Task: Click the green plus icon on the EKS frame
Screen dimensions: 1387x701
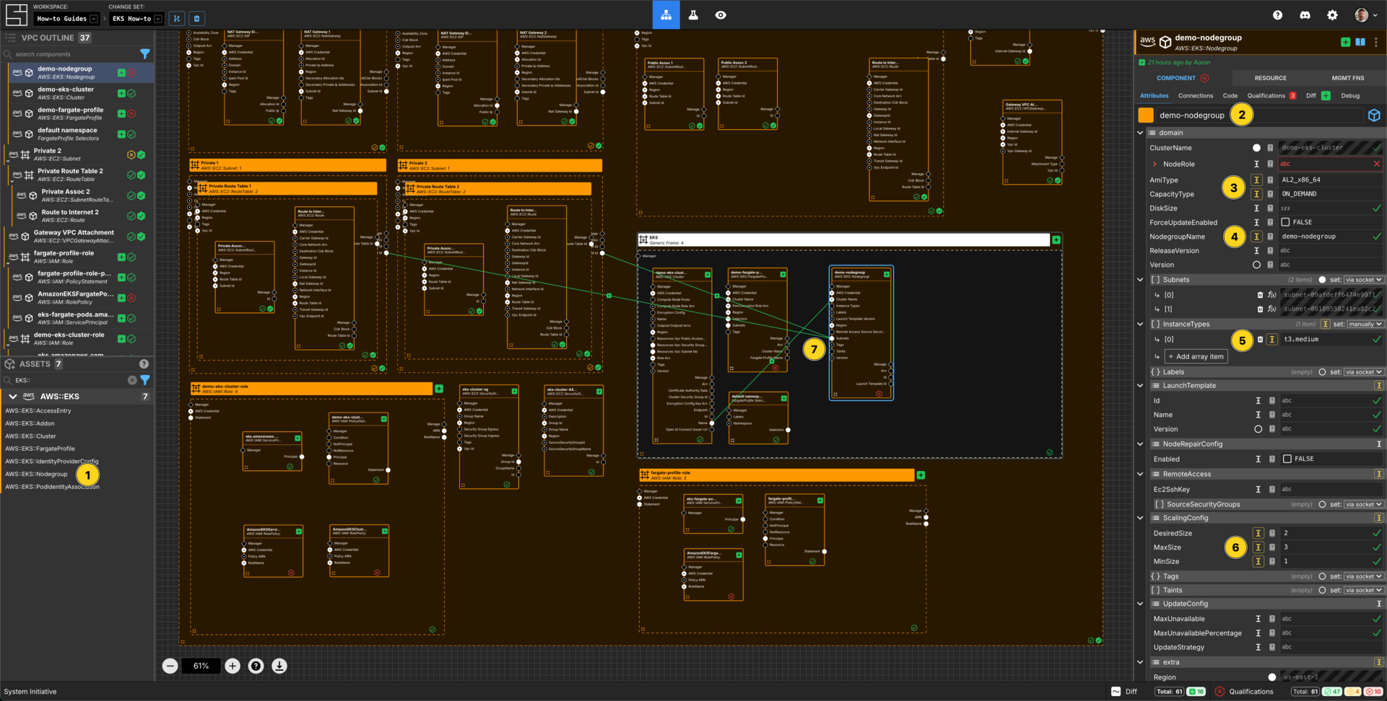Action: coord(1056,239)
